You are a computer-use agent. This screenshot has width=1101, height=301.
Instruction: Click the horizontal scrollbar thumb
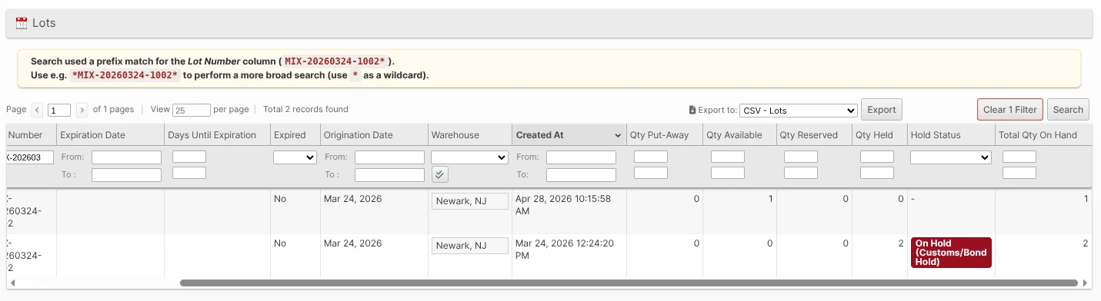tap(629, 283)
